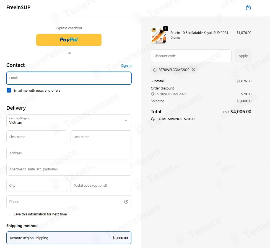Click the Subtotal value $1,076.00
The height and width of the screenshot is (248, 270).
(244, 81)
